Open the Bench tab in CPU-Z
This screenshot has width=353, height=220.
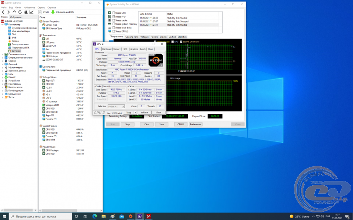(x=143, y=49)
